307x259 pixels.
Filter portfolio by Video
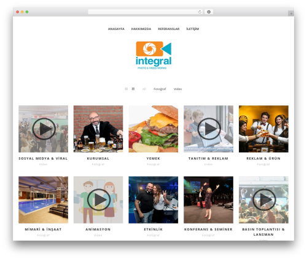pyautogui.click(x=177, y=89)
